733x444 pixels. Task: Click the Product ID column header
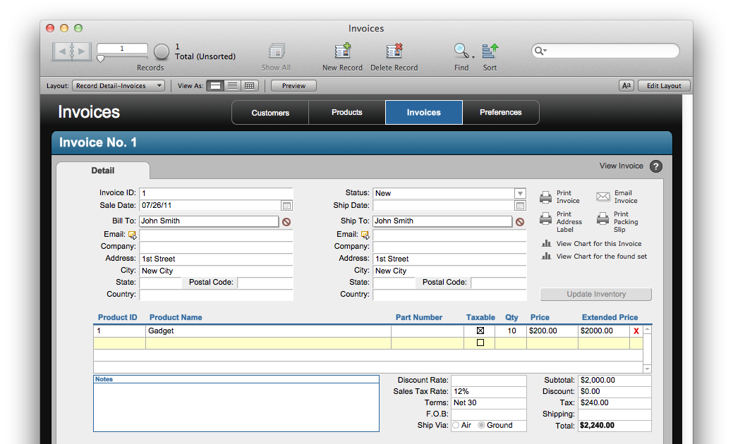117,317
